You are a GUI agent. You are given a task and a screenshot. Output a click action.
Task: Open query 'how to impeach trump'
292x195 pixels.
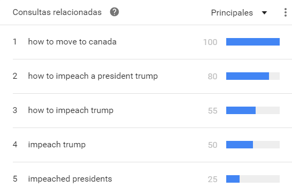click(71, 110)
